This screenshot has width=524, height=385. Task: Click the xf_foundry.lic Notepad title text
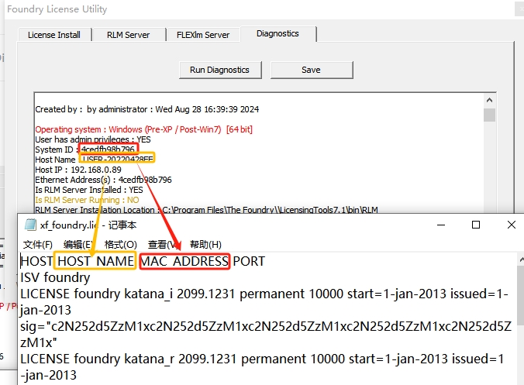pyautogui.click(x=88, y=225)
